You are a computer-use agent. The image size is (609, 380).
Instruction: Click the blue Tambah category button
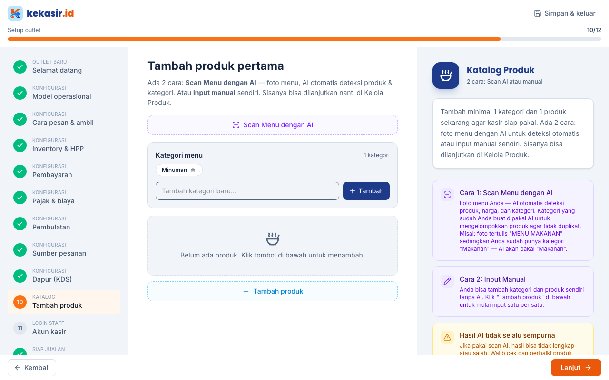pyautogui.click(x=366, y=191)
